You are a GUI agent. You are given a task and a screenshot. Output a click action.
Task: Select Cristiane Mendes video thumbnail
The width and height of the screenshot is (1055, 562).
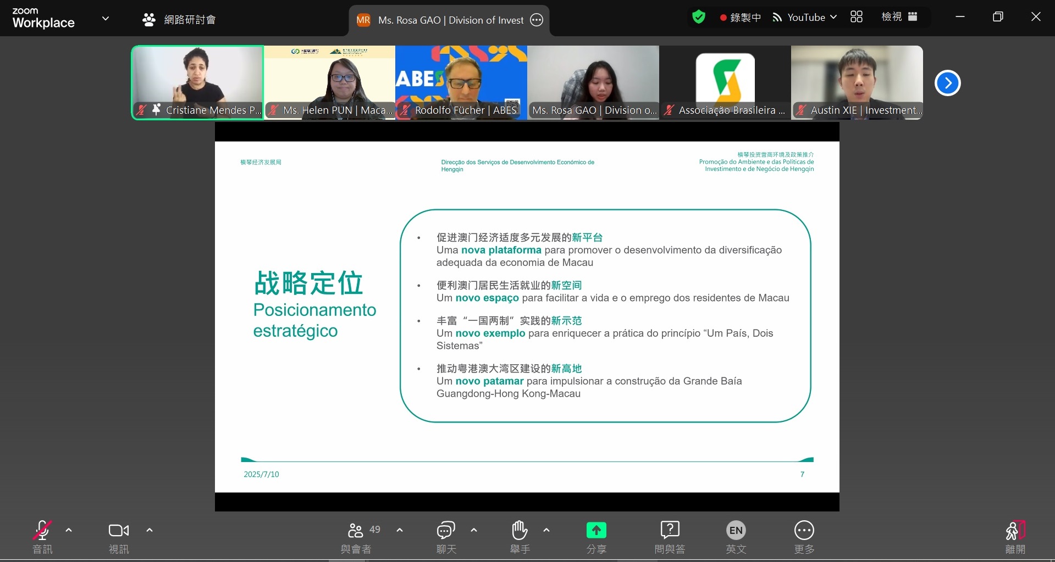click(197, 82)
